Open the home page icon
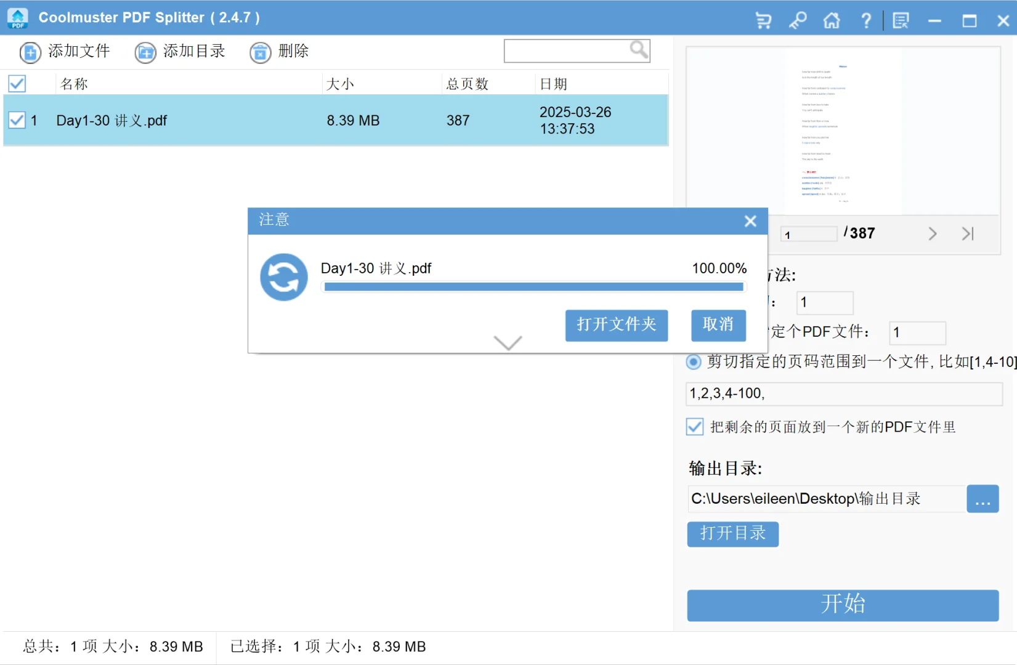The image size is (1017, 665). click(x=832, y=20)
